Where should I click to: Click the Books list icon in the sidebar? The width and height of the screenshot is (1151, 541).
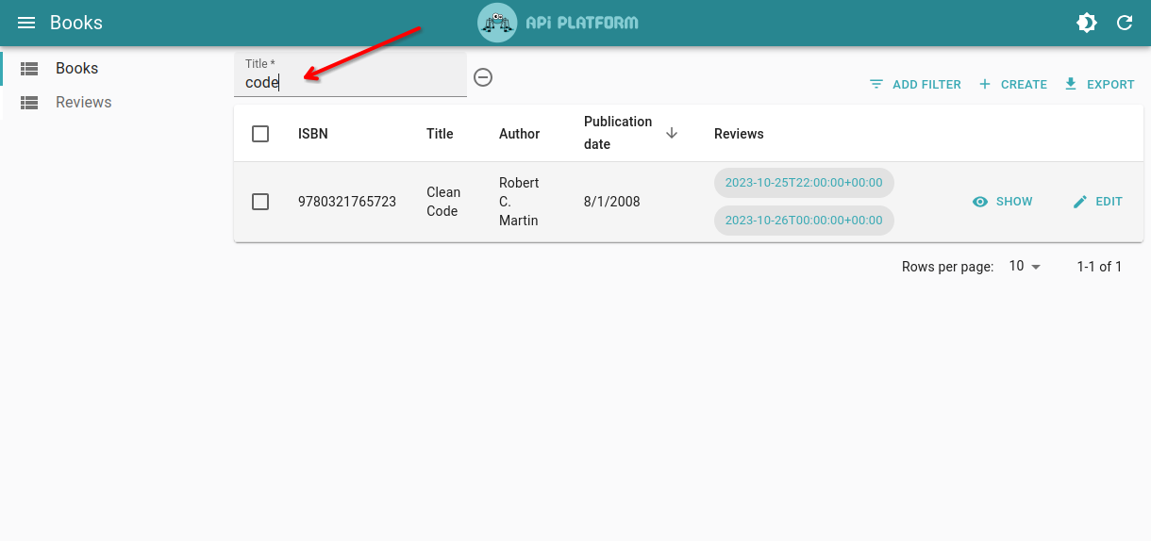click(29, 69)
